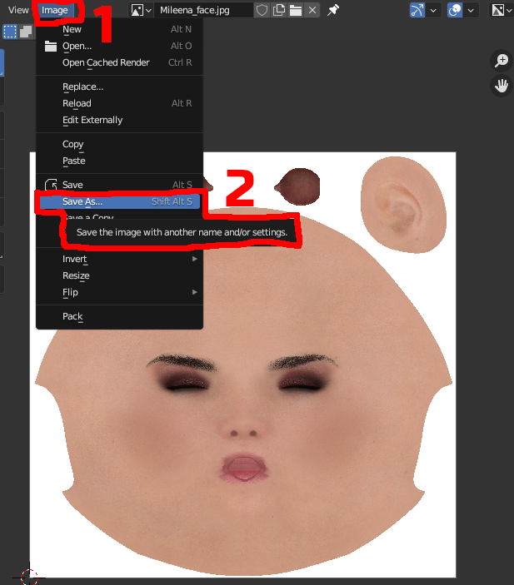Viewport: 514px width, 585px height.
Task: Click the zoom magnifier gizmo
Action: (x=502, y=61)
